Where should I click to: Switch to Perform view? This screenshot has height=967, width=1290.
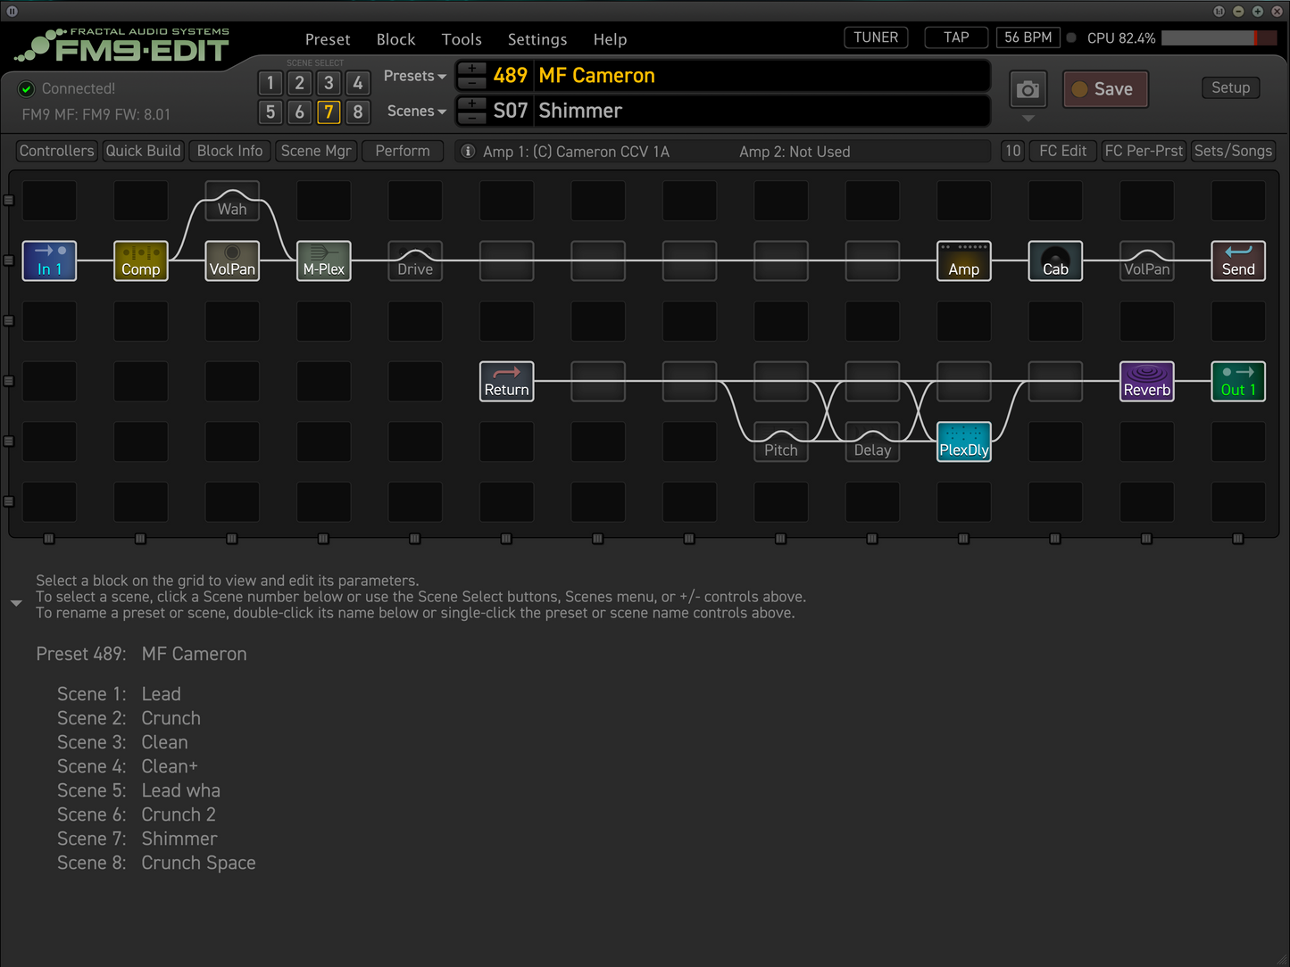tap(403, 151)
